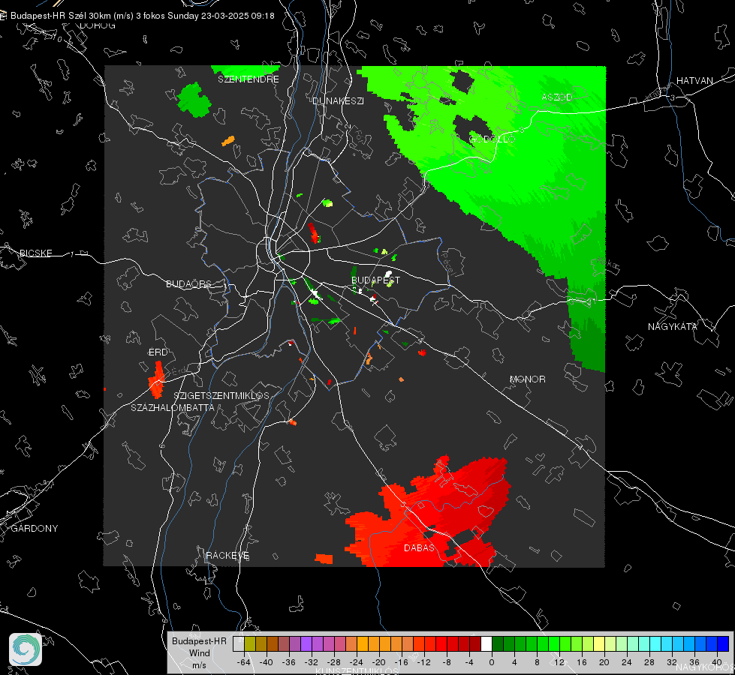735x675 pixels.
Task: Select the bright violet legend swatch
Action: tap(306, 643)
